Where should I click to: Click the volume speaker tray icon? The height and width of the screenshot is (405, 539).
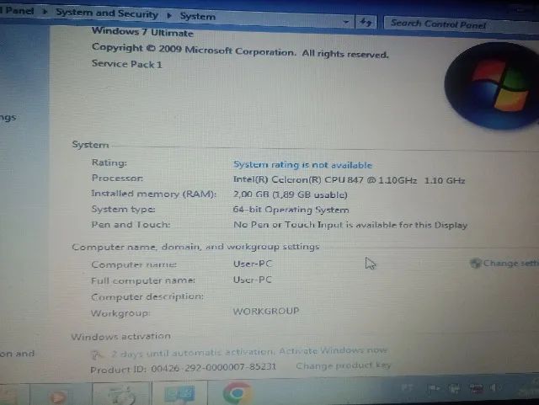[495, 388]
